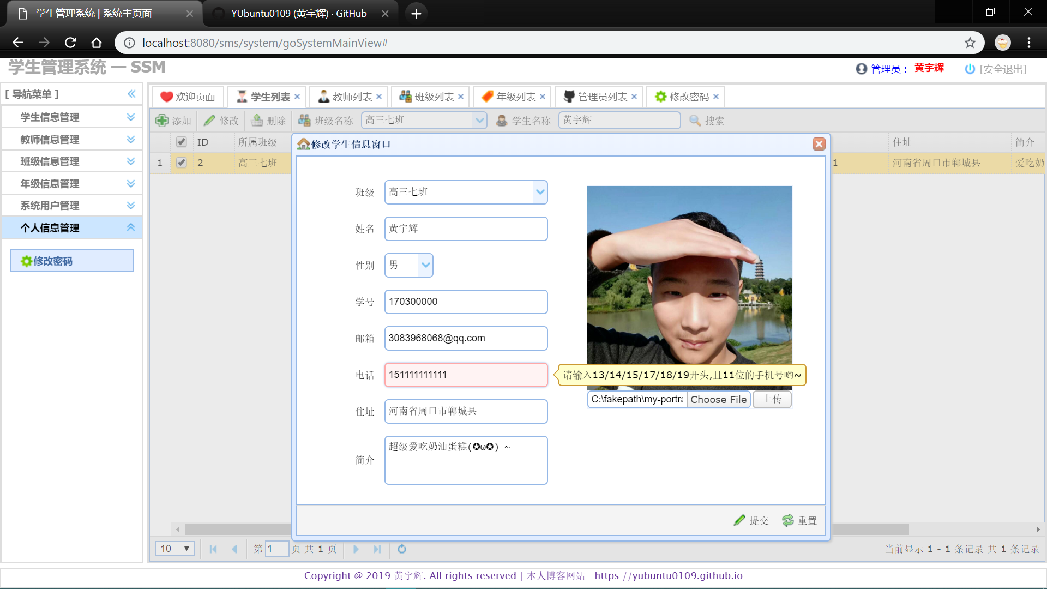Bookmark page with star icon
This screenshot has height=589, width=1047.
pos(970,43)
